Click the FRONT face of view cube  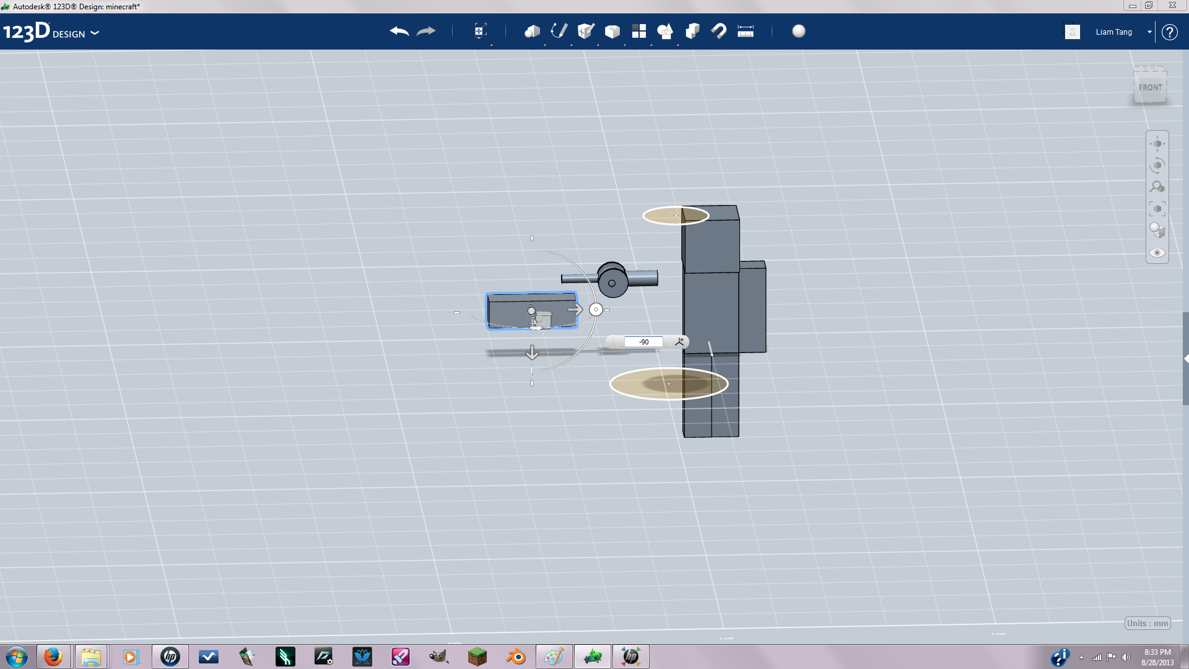(x=1150, y=87)
